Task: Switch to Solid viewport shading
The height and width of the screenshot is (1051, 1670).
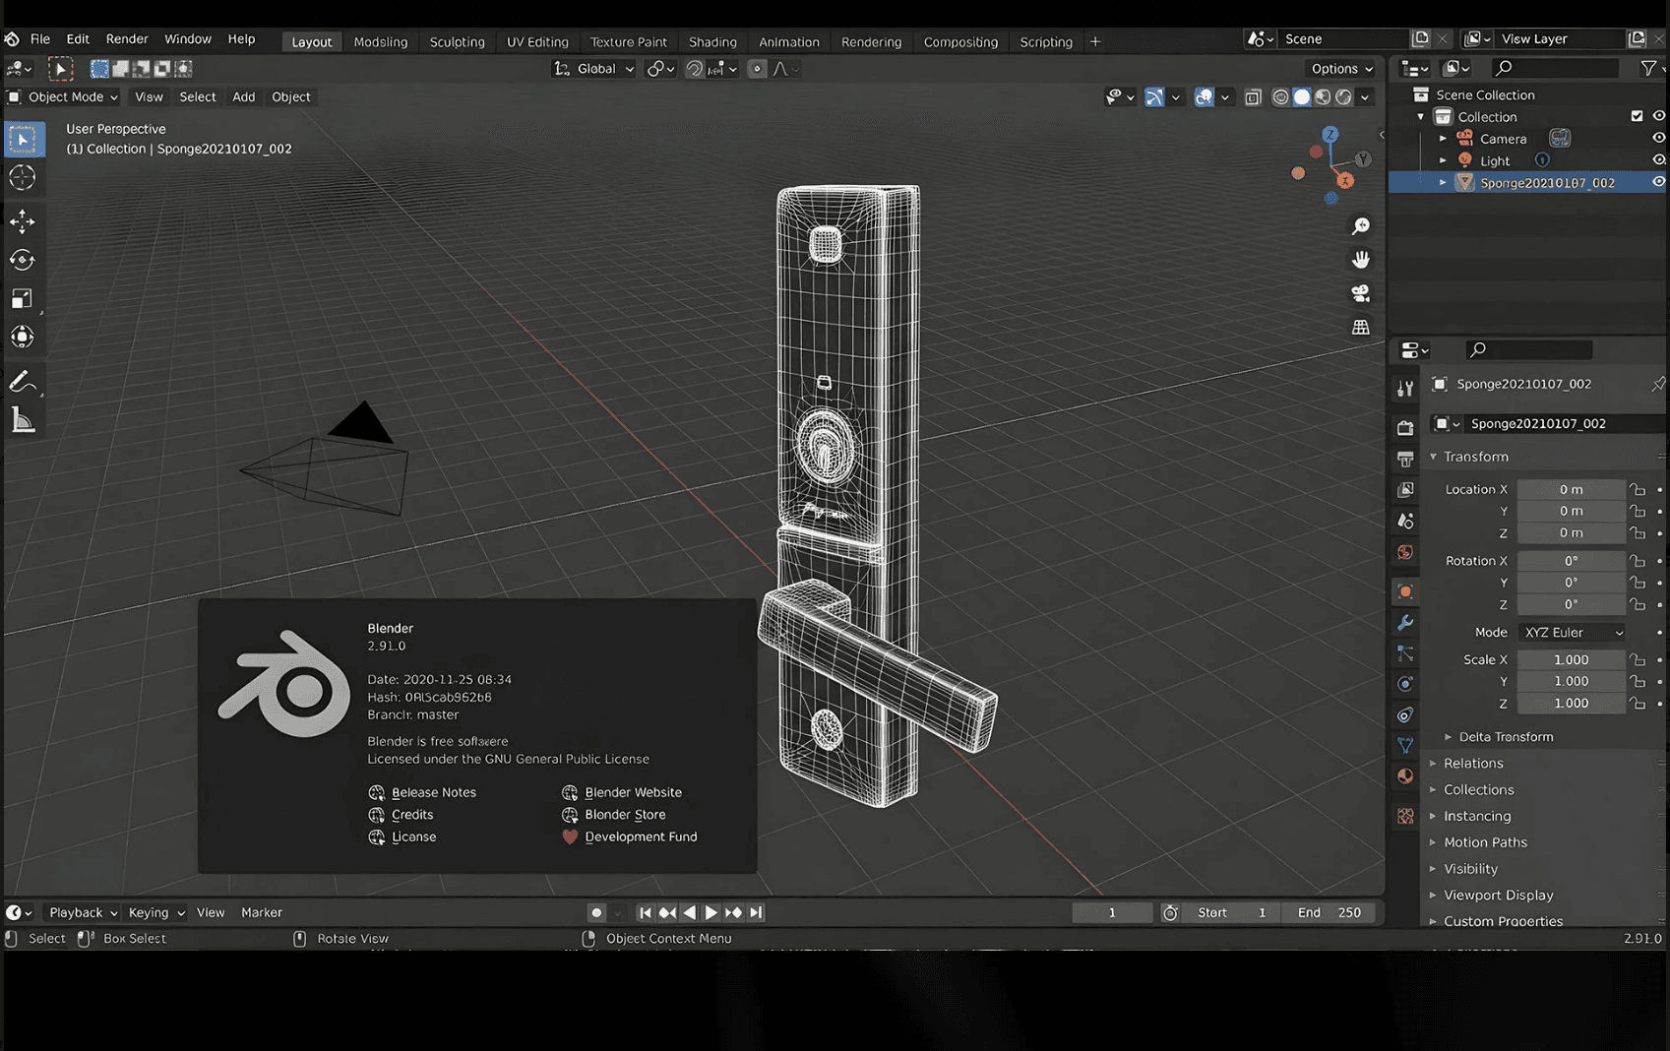Action: tap(1302, 96)
